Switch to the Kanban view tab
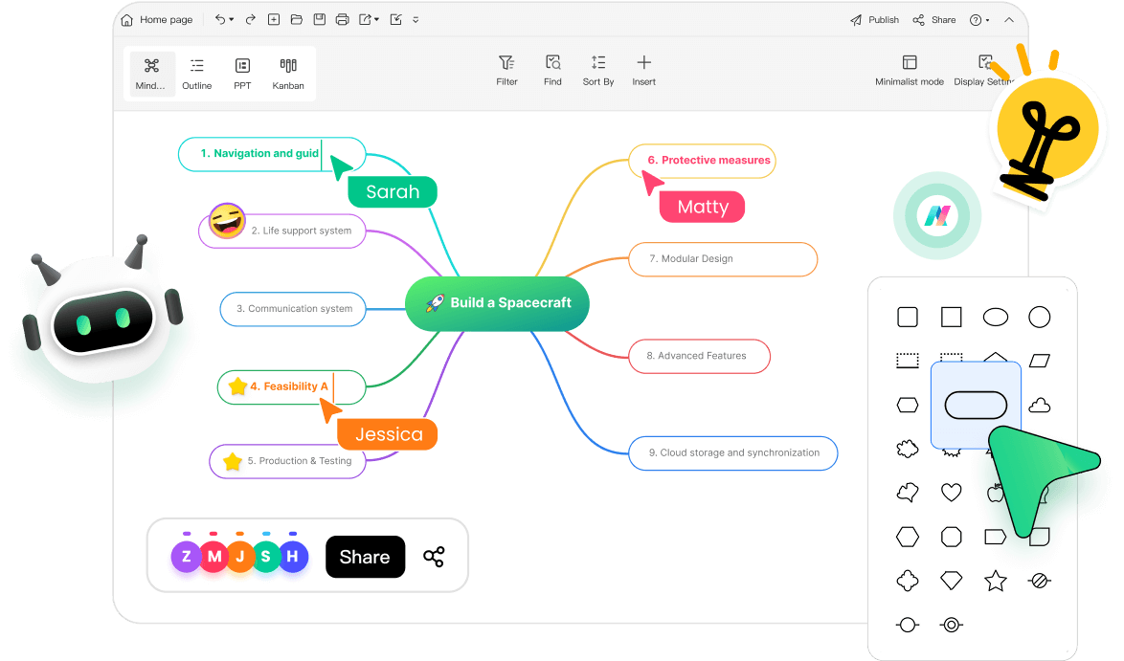The image size is (1124, 661). (288, 73)
